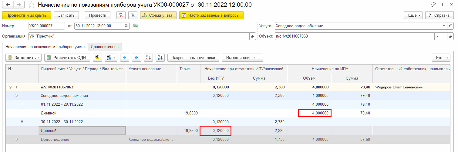Select tab Начисления по показаниям приборов учета

(45, 47)
